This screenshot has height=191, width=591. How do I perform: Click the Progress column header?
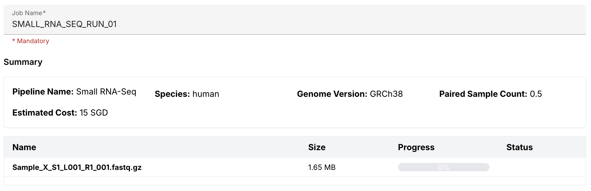tap(416, 147)
